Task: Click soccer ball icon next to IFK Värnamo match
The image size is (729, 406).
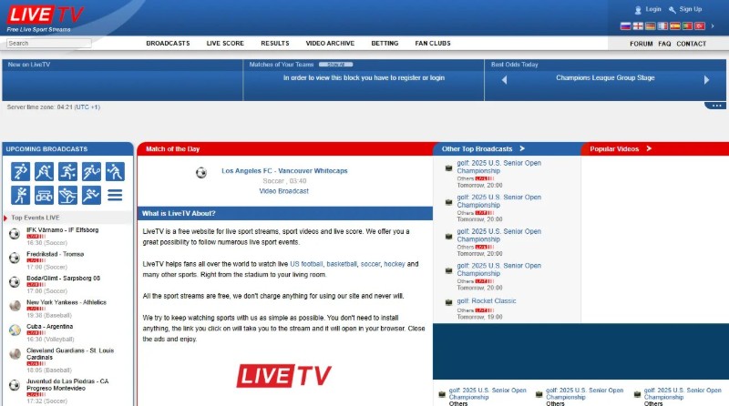Action: 15,234
